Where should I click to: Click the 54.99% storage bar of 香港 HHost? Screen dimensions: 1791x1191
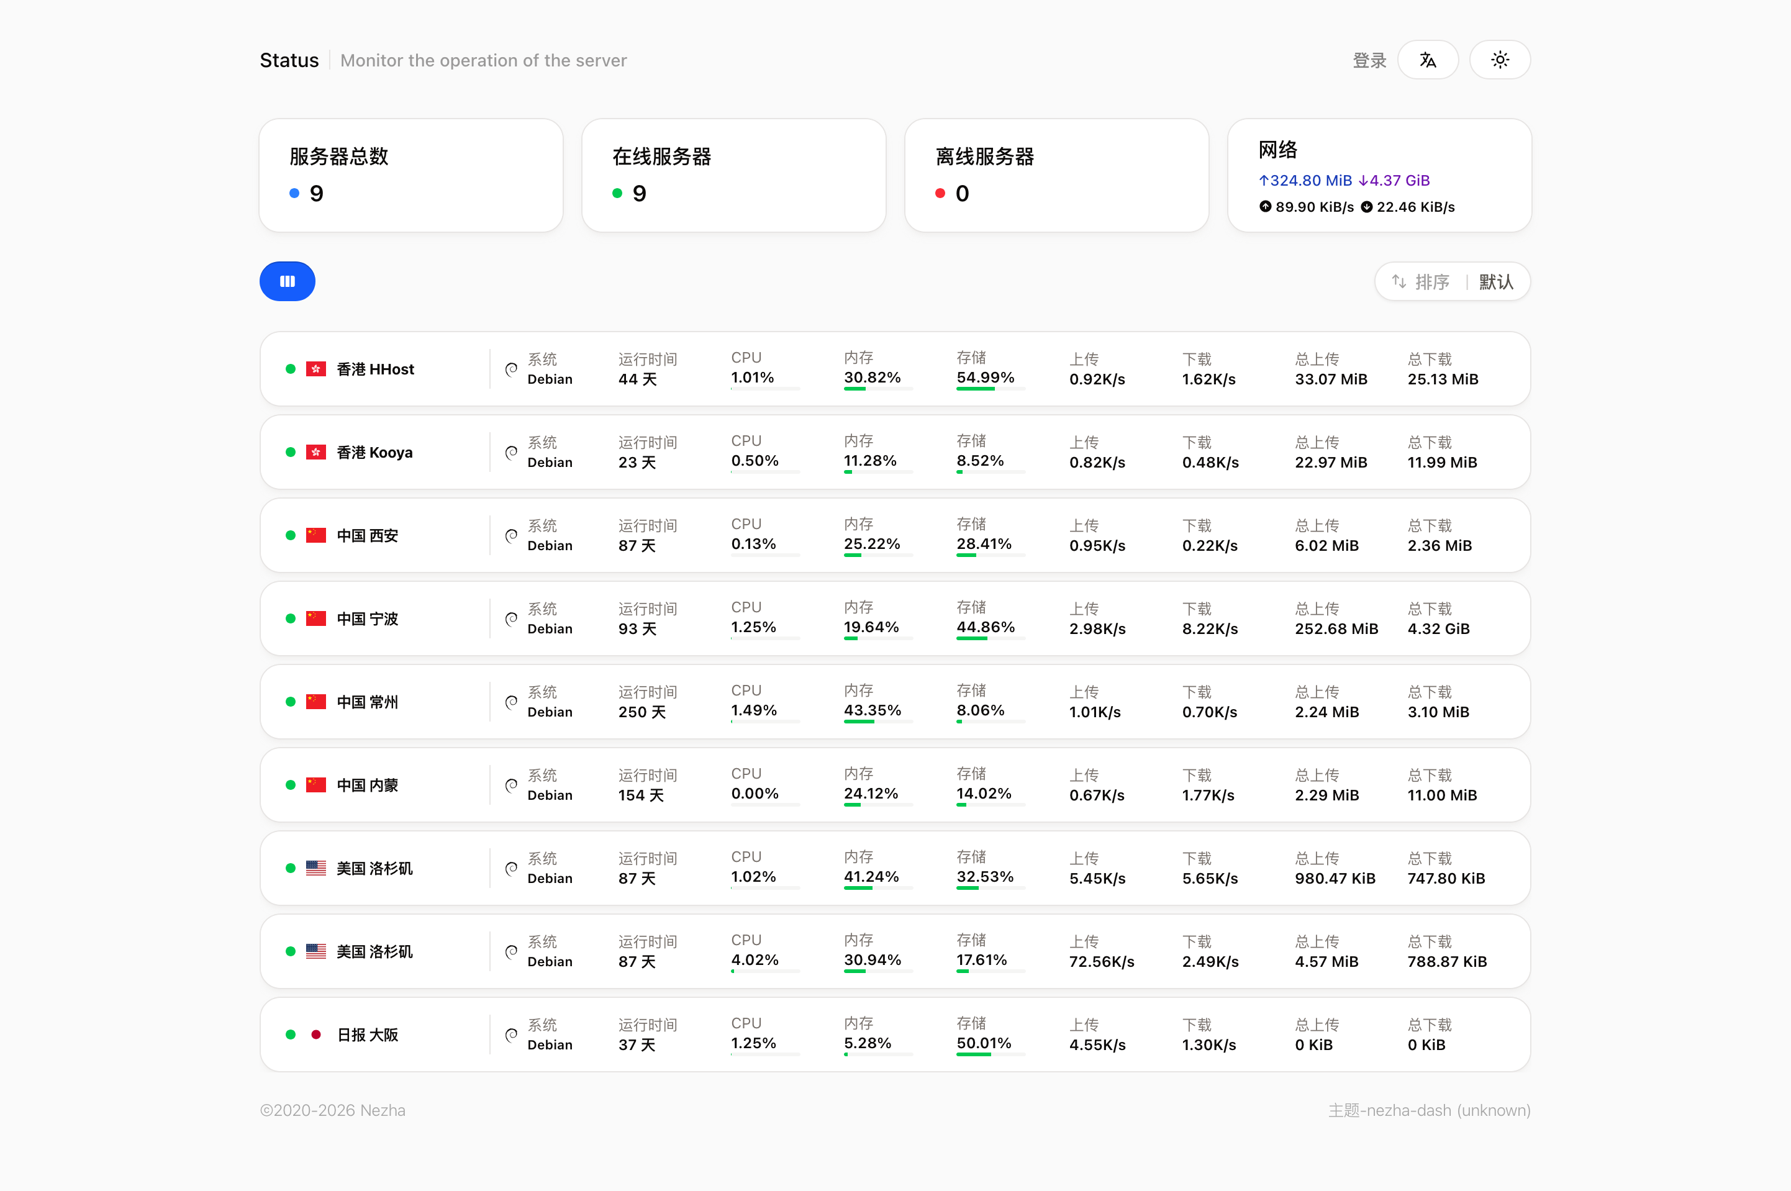click(991, 389)
